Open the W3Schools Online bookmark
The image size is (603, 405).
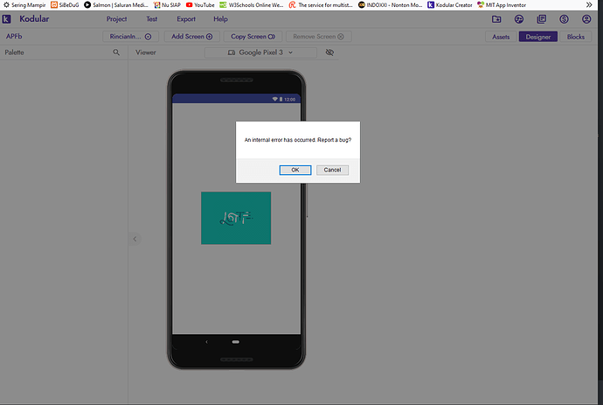pos(251,5)
